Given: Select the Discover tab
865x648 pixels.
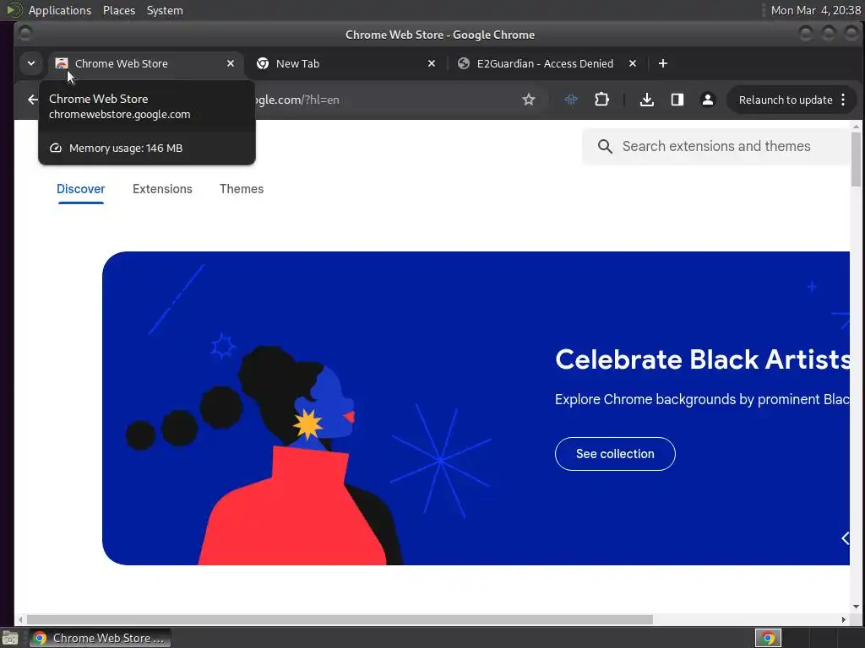Looking at the screenshot, I should tap(80, 189).
